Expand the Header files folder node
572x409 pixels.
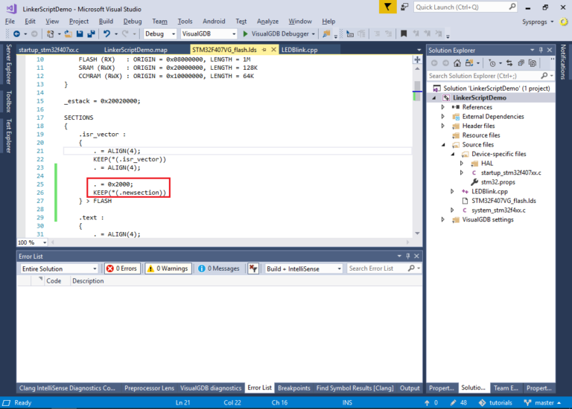pyautogui.click(x=443, y=126)
